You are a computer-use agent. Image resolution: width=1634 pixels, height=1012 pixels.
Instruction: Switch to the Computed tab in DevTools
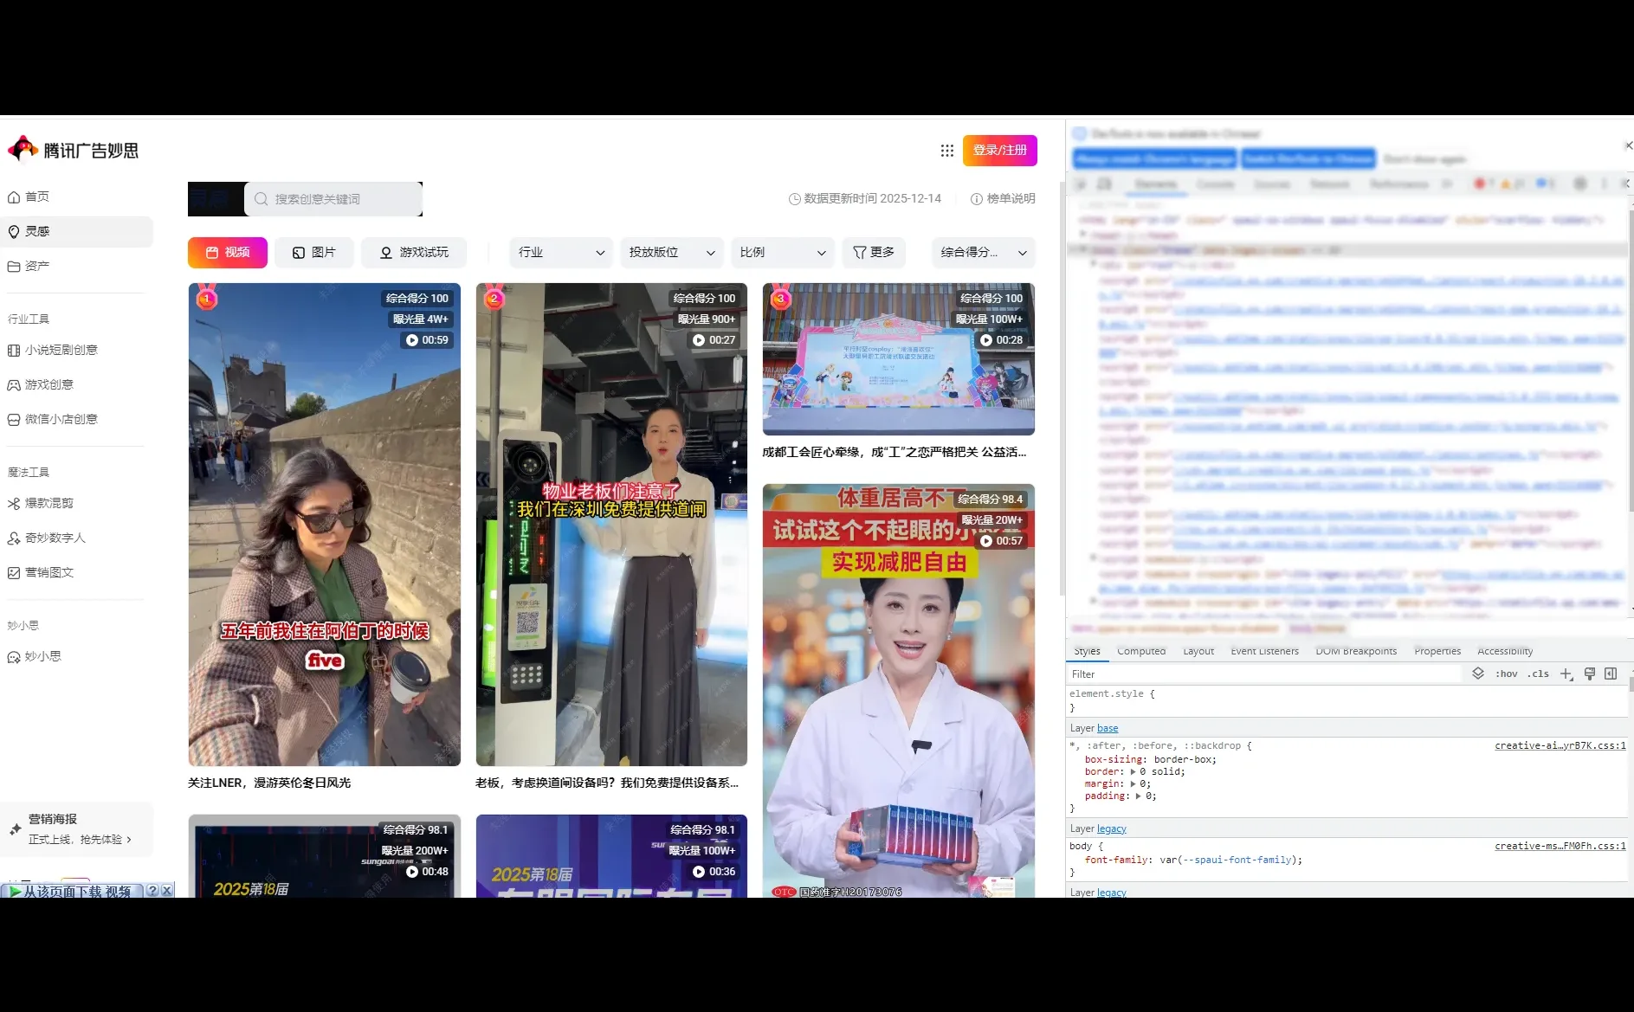[x=1141, y=650]
